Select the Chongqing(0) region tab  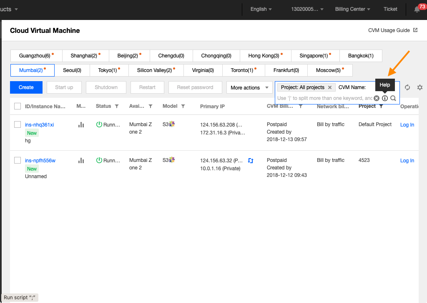216,56
